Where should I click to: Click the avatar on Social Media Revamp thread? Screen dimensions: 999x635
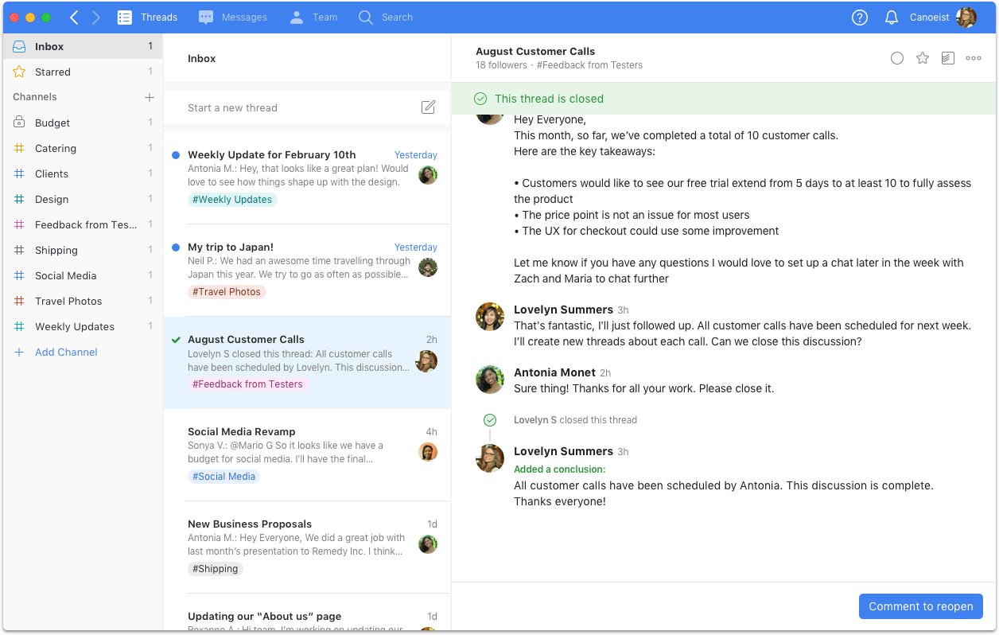tap(428, 452)
